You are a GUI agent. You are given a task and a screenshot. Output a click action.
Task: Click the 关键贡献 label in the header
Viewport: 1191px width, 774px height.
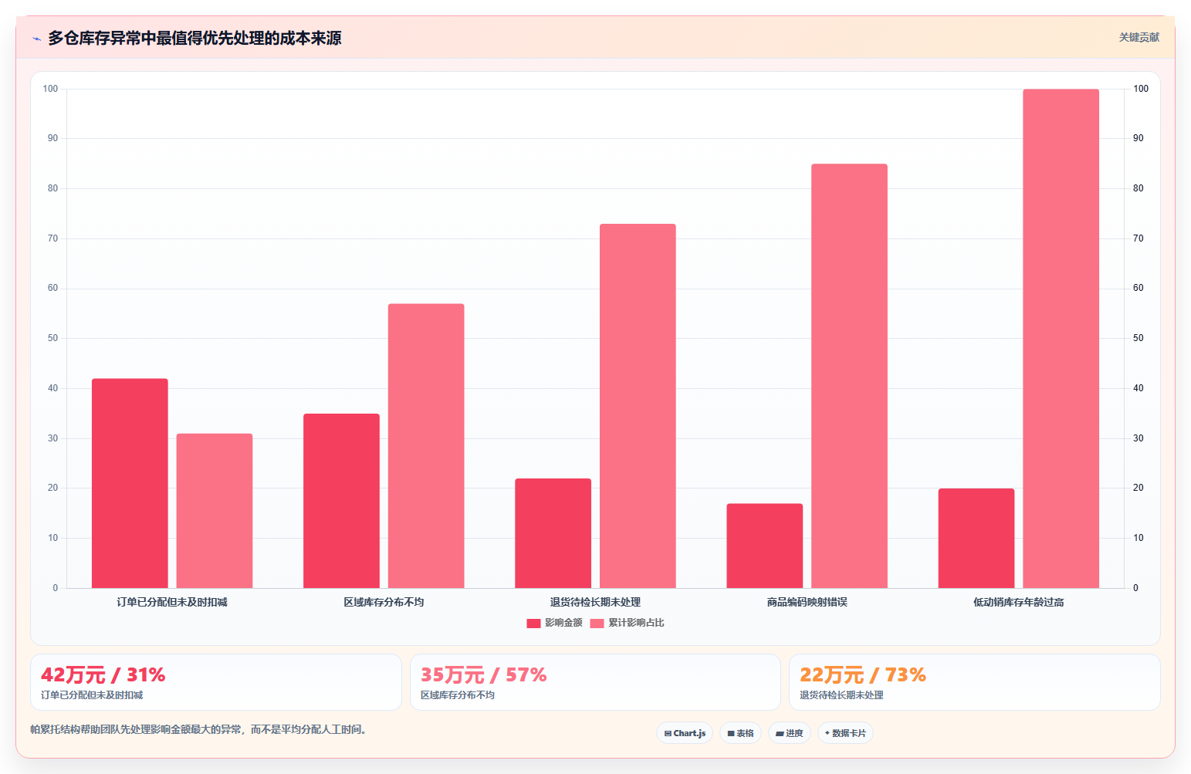[1139, 37]
